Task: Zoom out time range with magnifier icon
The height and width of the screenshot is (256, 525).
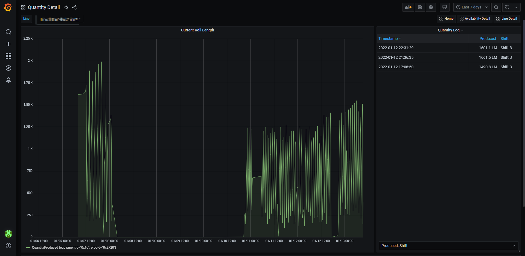Action: (x=496, y=7)
